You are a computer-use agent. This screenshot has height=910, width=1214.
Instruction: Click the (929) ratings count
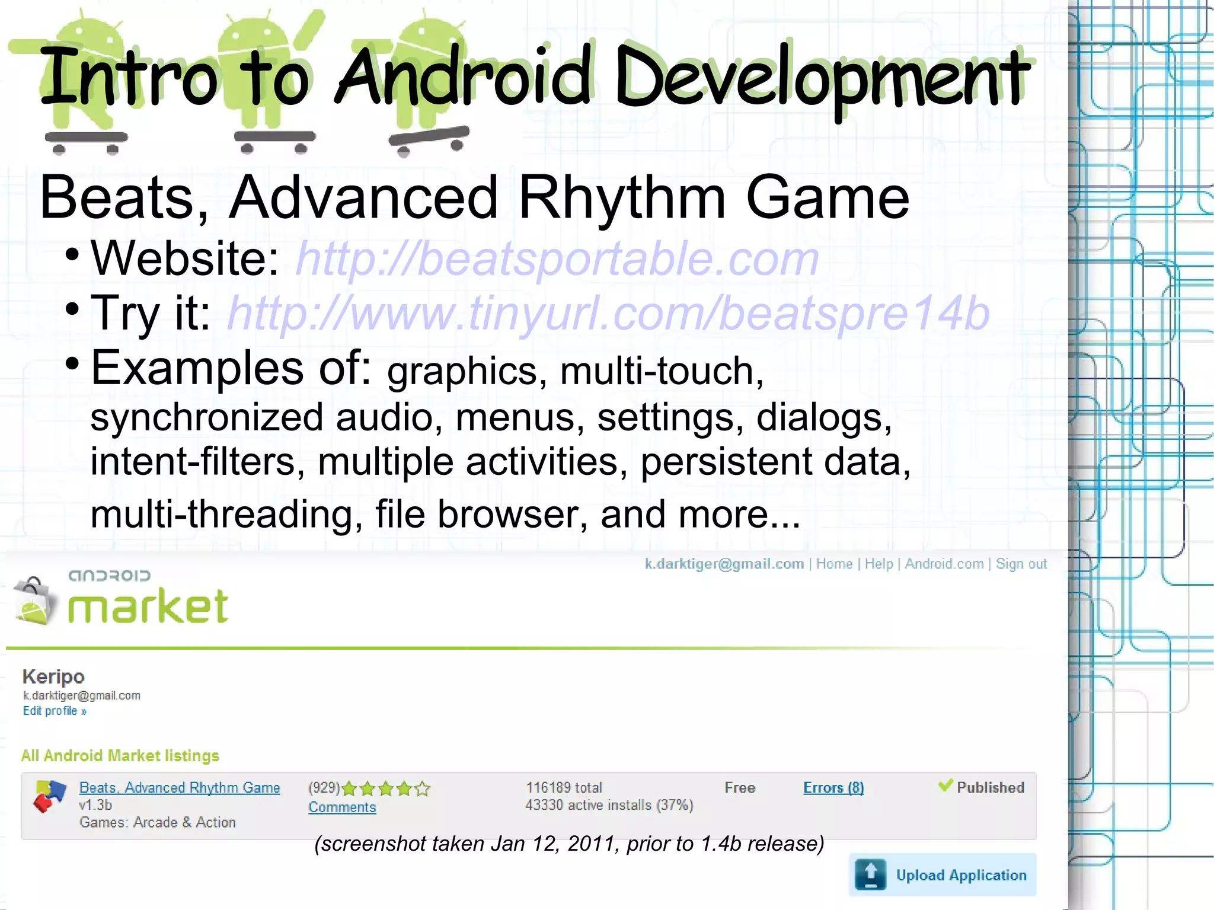(324, 788)
